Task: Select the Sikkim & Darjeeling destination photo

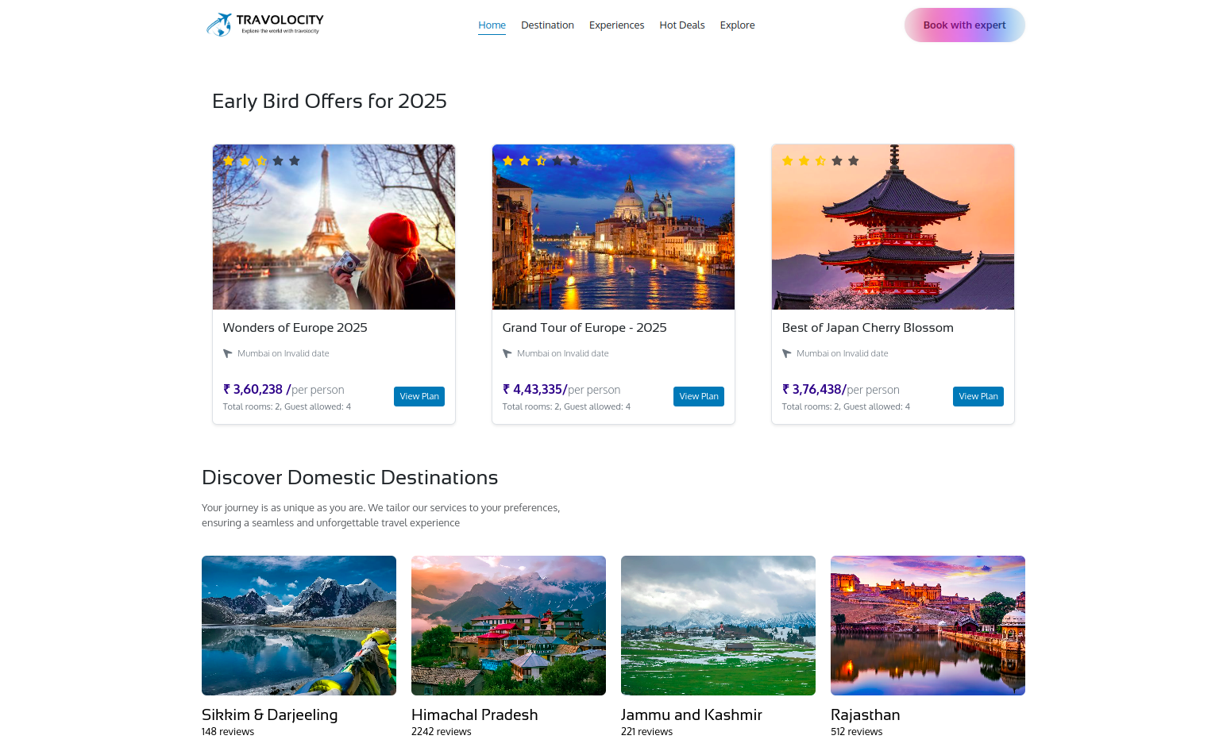Action: pos(299,626)
